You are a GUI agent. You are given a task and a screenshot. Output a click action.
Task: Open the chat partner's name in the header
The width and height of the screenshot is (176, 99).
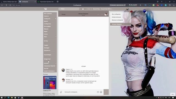pos(83,14)
